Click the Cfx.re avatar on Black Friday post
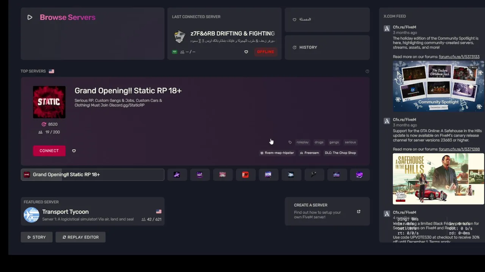The width and height of the screenshot is (485, 272). coord(387,214)
